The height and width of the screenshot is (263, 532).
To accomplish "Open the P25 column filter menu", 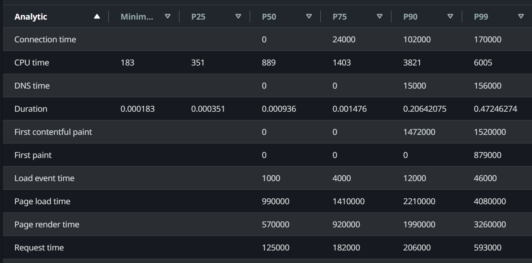I will (238, 16).
